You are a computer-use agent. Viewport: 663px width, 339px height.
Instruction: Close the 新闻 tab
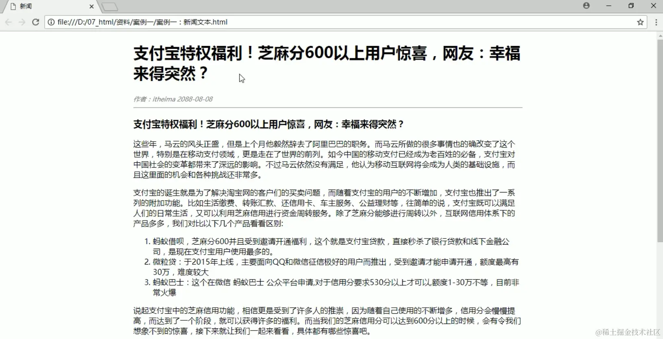pos(92,7)
